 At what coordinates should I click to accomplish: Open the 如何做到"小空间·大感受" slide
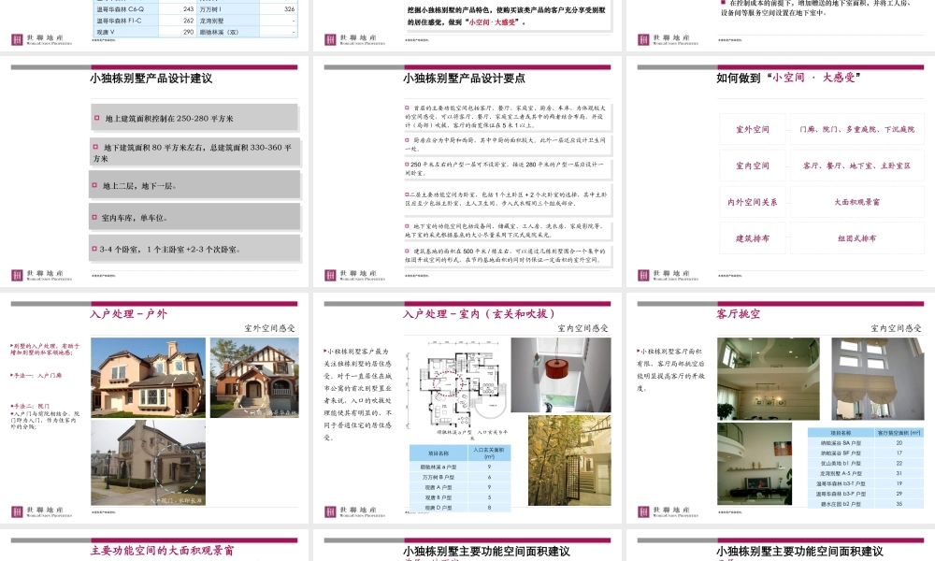tap(781, 172)
